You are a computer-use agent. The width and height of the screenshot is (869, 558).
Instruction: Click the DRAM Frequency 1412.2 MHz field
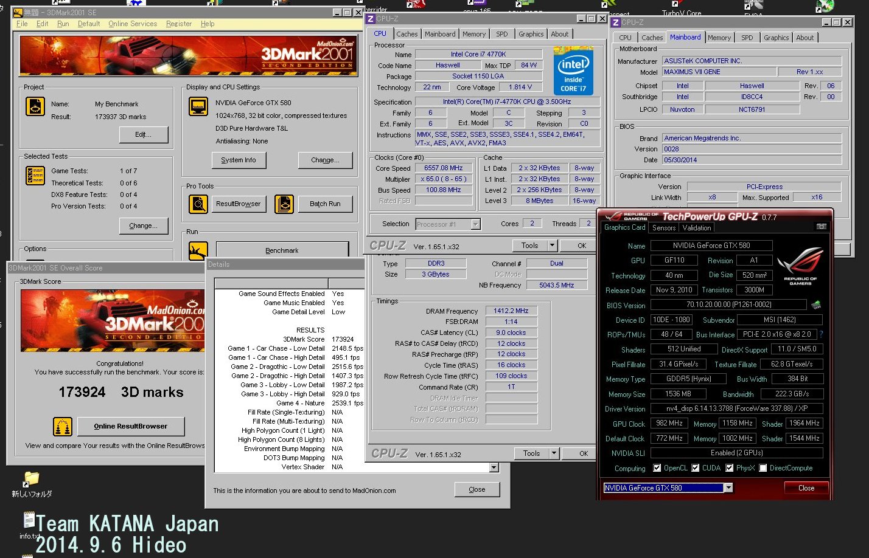511,311
